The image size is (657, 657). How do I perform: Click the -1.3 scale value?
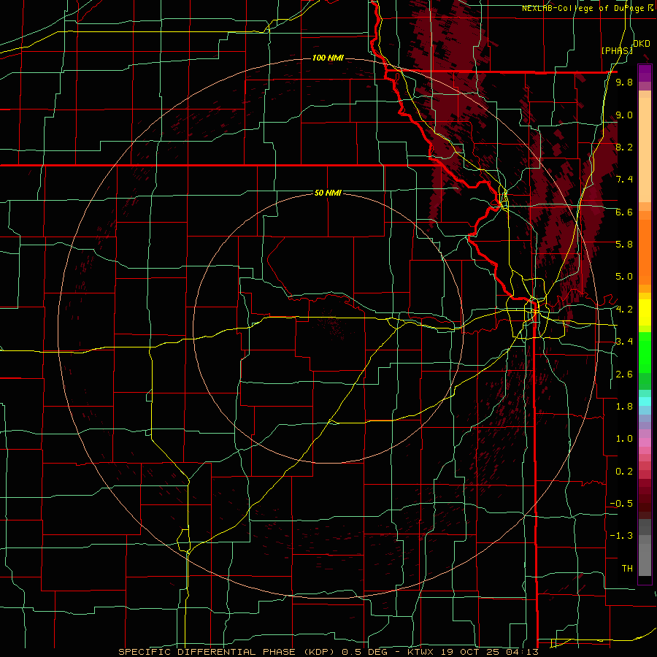tap(621, 536)
